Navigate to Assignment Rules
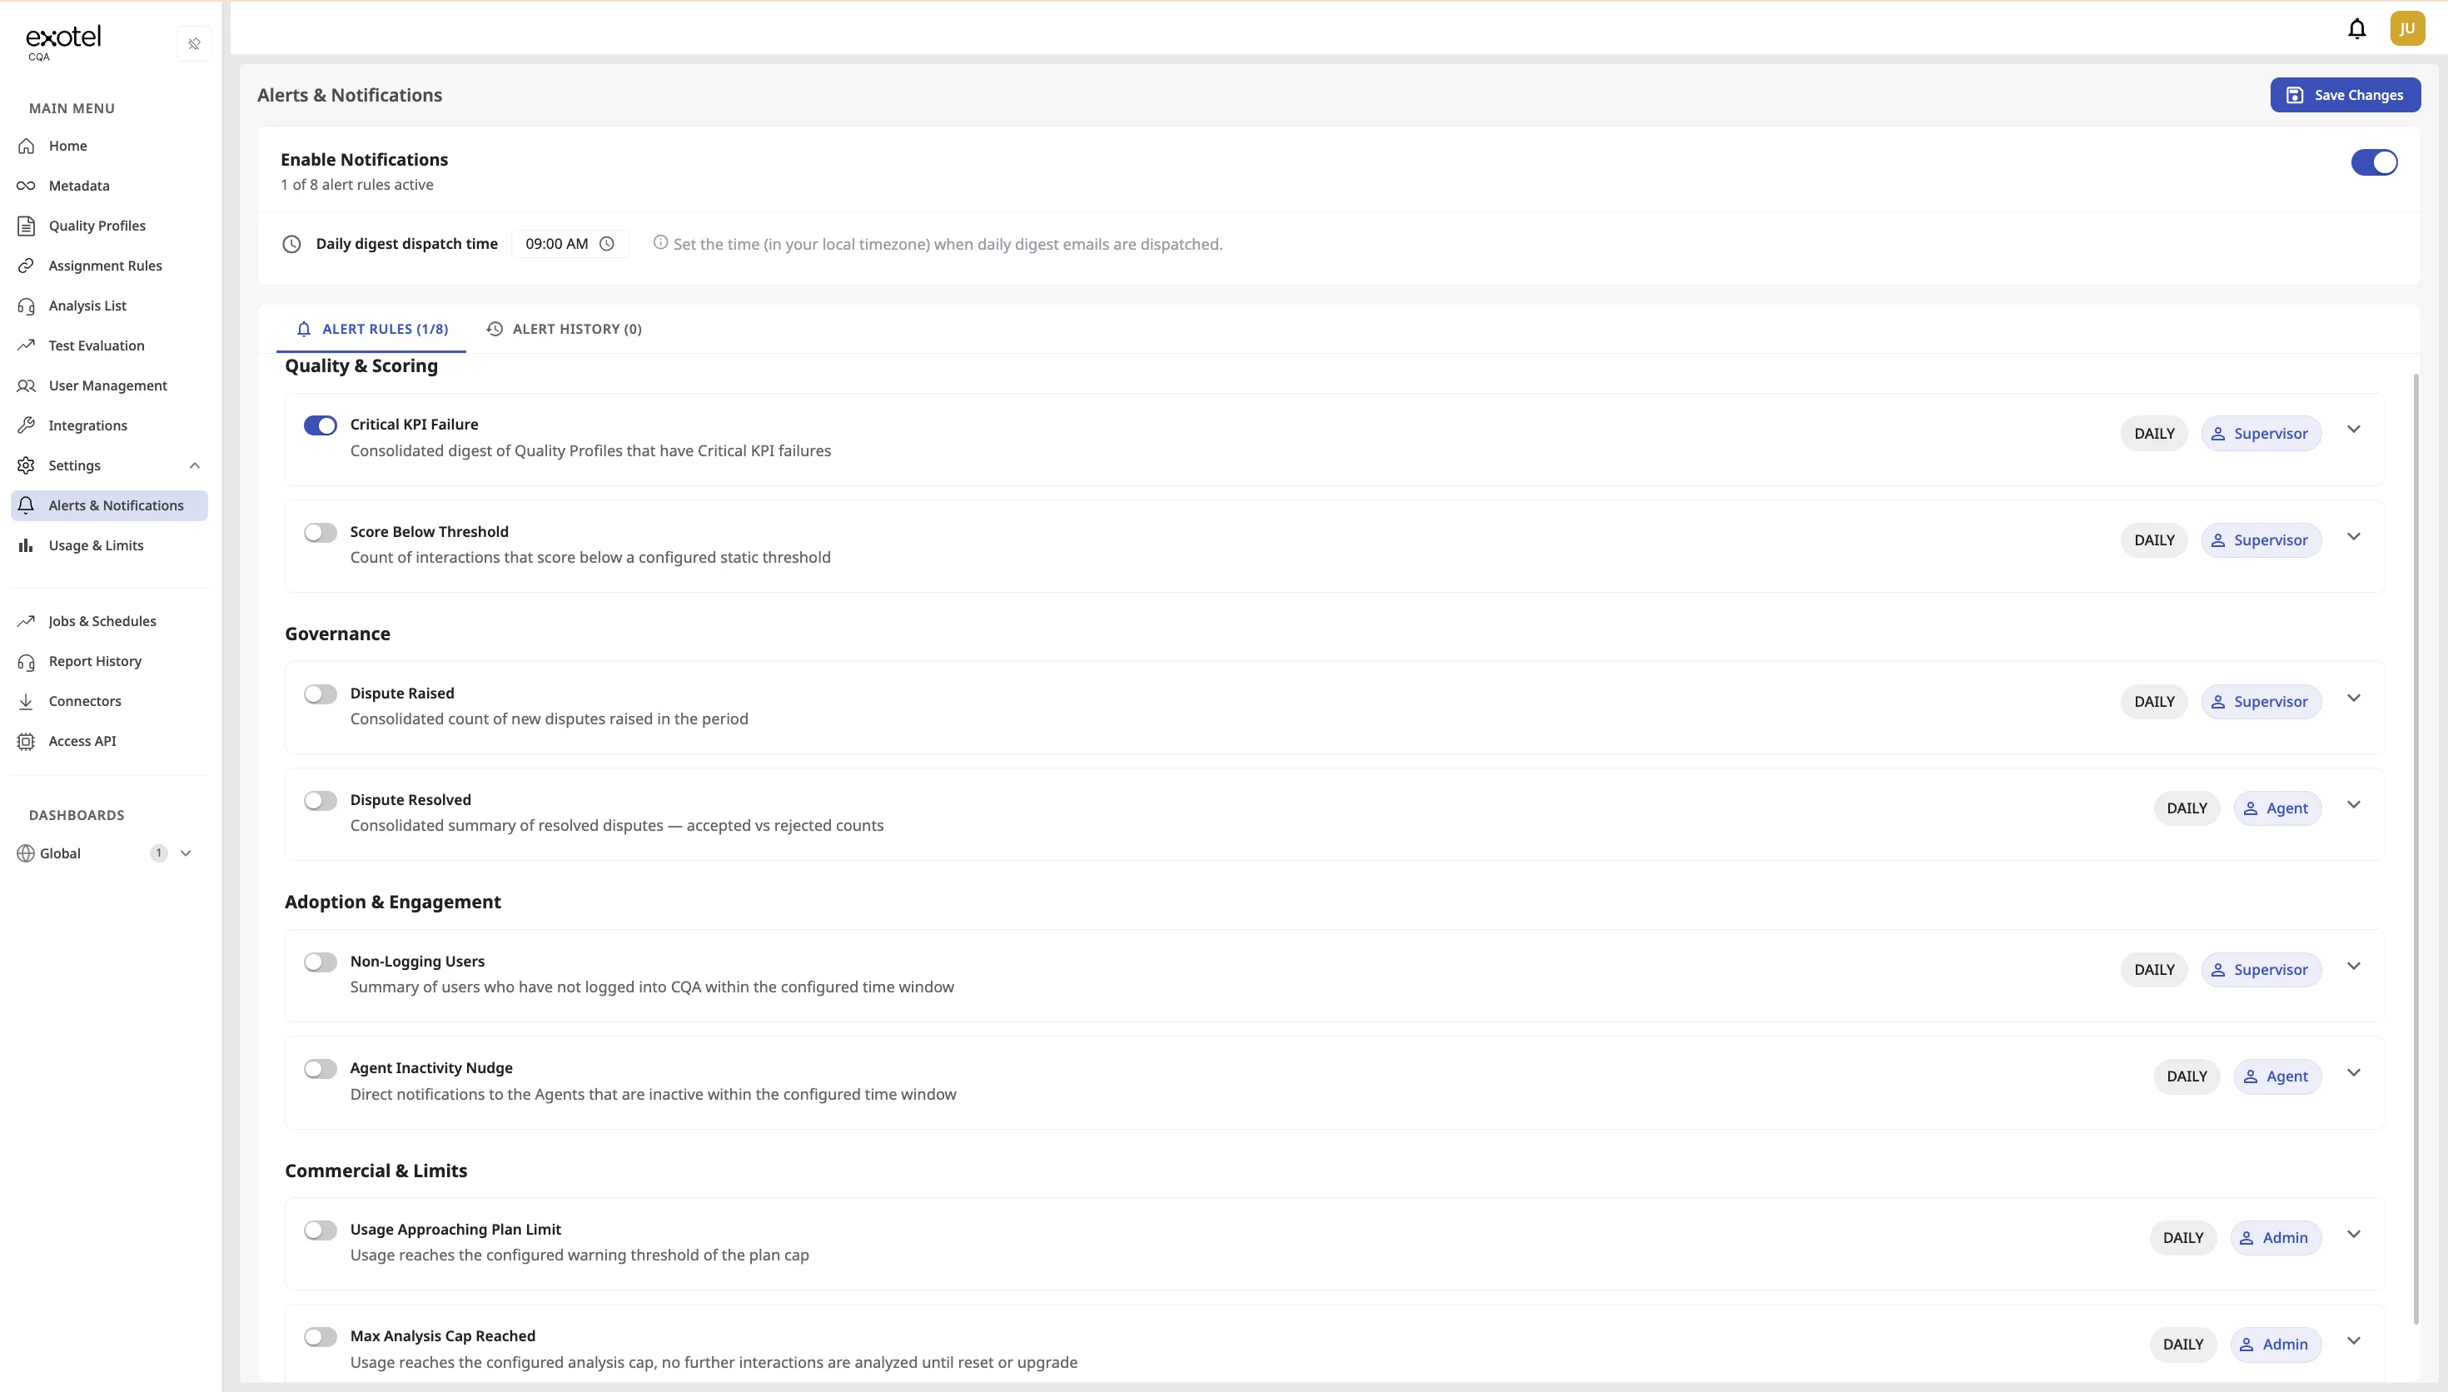 click(x=109, y=266)
